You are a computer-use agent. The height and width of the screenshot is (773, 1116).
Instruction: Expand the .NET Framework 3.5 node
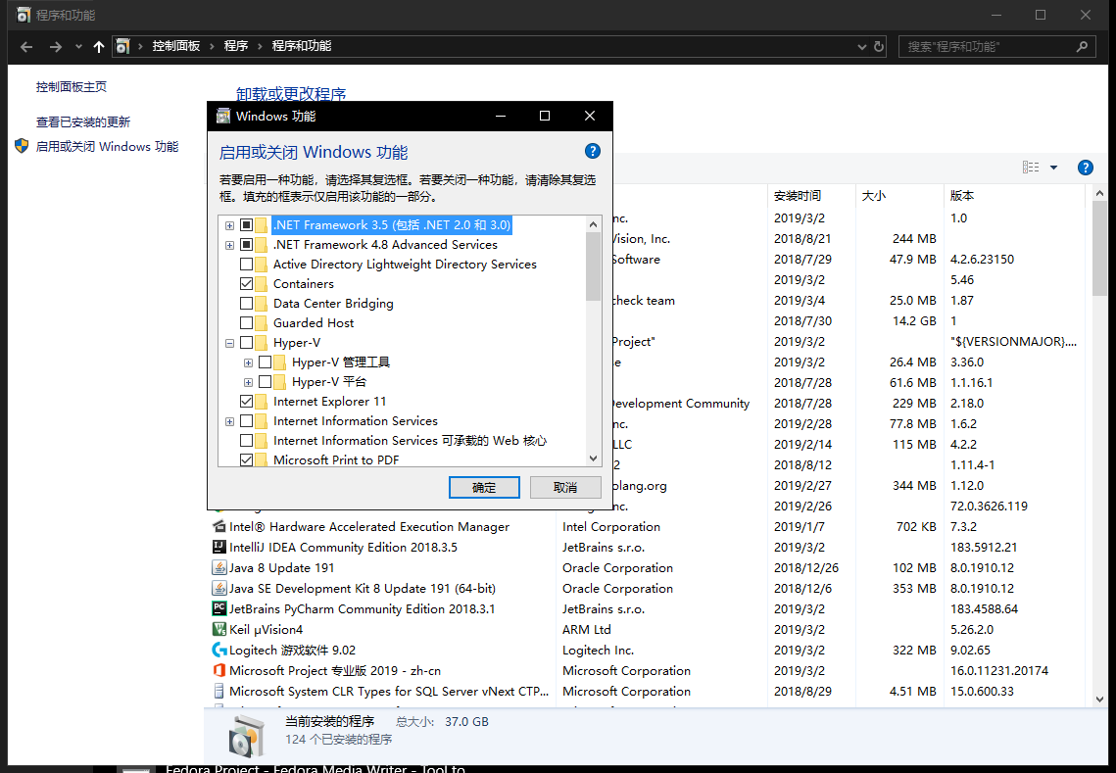click(x=230, y=225)
